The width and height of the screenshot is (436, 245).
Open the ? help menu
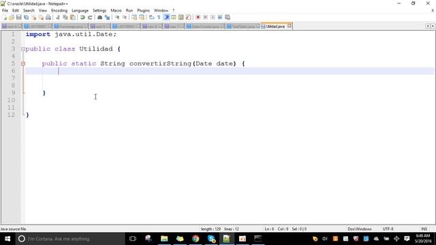[x=174, y=10]
